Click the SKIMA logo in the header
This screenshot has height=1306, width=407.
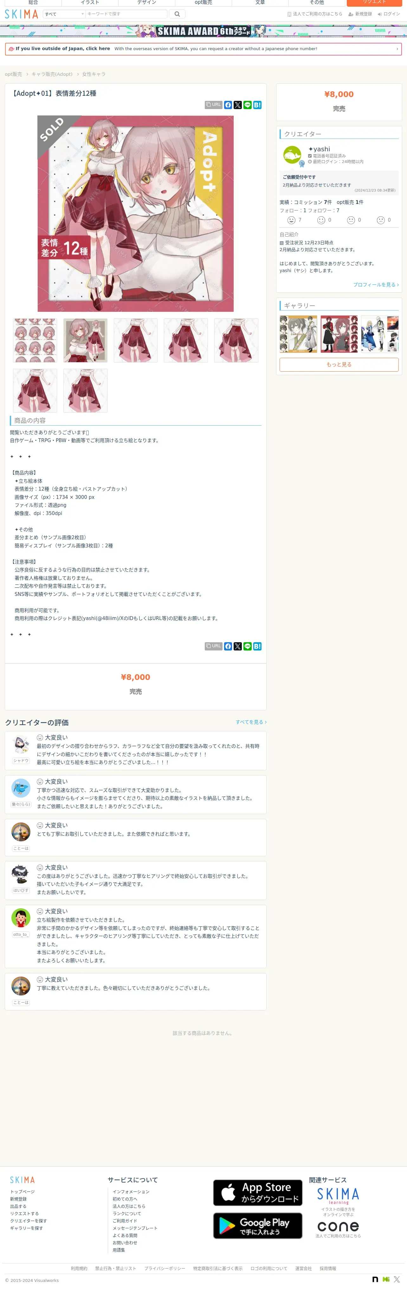pyautogui.click(x=21, y=14)
